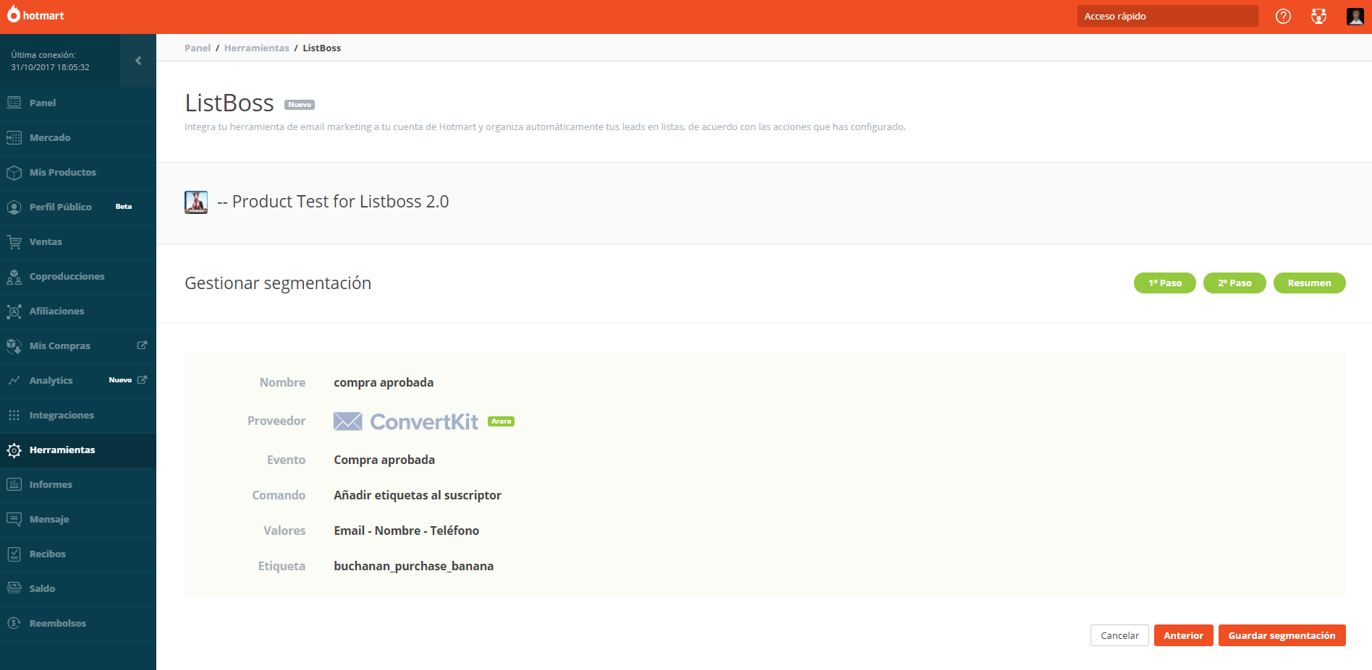Screen dimensions: 1372x670
Task: Go to Mis Productos menu item
Action: click(78, 173)
